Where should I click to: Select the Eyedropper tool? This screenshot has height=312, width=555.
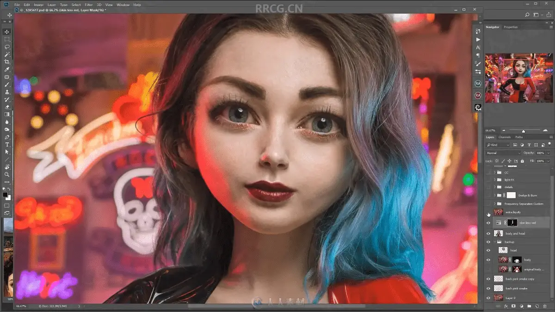tap(7, 69)
